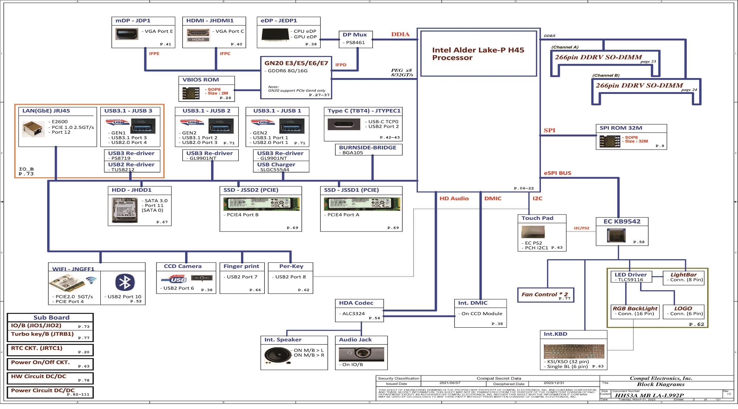Click the Channel A 266pin DDRV SO-DIMM label
738x409 pixels.
[598, 57]
